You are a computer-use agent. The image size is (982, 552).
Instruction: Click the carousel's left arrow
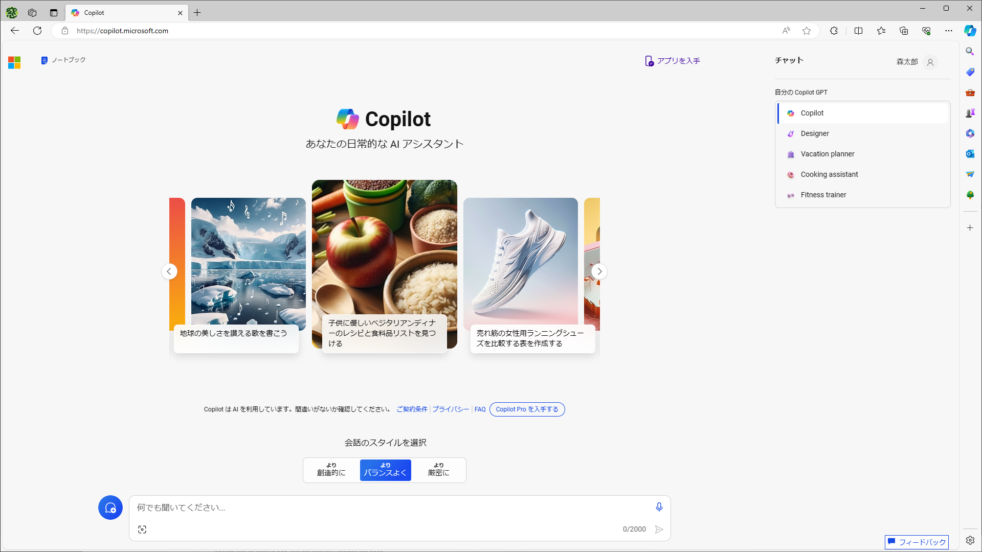(169, 271)
